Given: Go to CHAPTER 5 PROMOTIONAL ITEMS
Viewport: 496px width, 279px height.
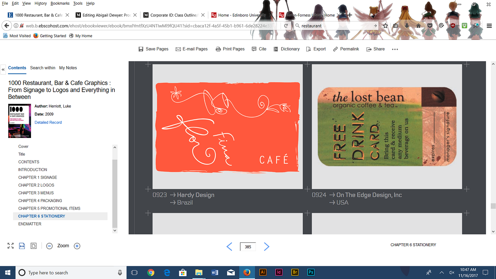Looking at the screenshot, I should click(49, 209).
